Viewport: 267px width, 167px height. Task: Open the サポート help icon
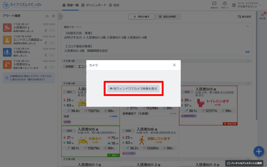point(224,5)
